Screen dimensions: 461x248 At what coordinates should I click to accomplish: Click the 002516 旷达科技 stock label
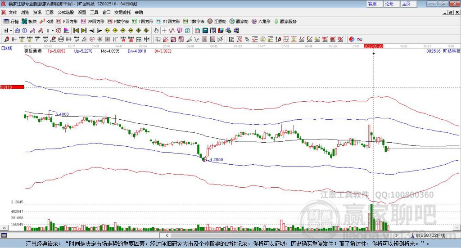coord(443,51)
